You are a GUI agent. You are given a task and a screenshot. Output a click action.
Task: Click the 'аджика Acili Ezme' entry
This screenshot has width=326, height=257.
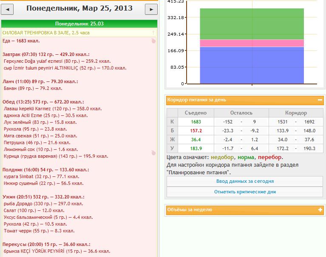tap(46, 115)
